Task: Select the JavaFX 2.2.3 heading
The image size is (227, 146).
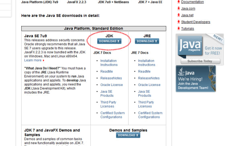Action: (77, 2)
